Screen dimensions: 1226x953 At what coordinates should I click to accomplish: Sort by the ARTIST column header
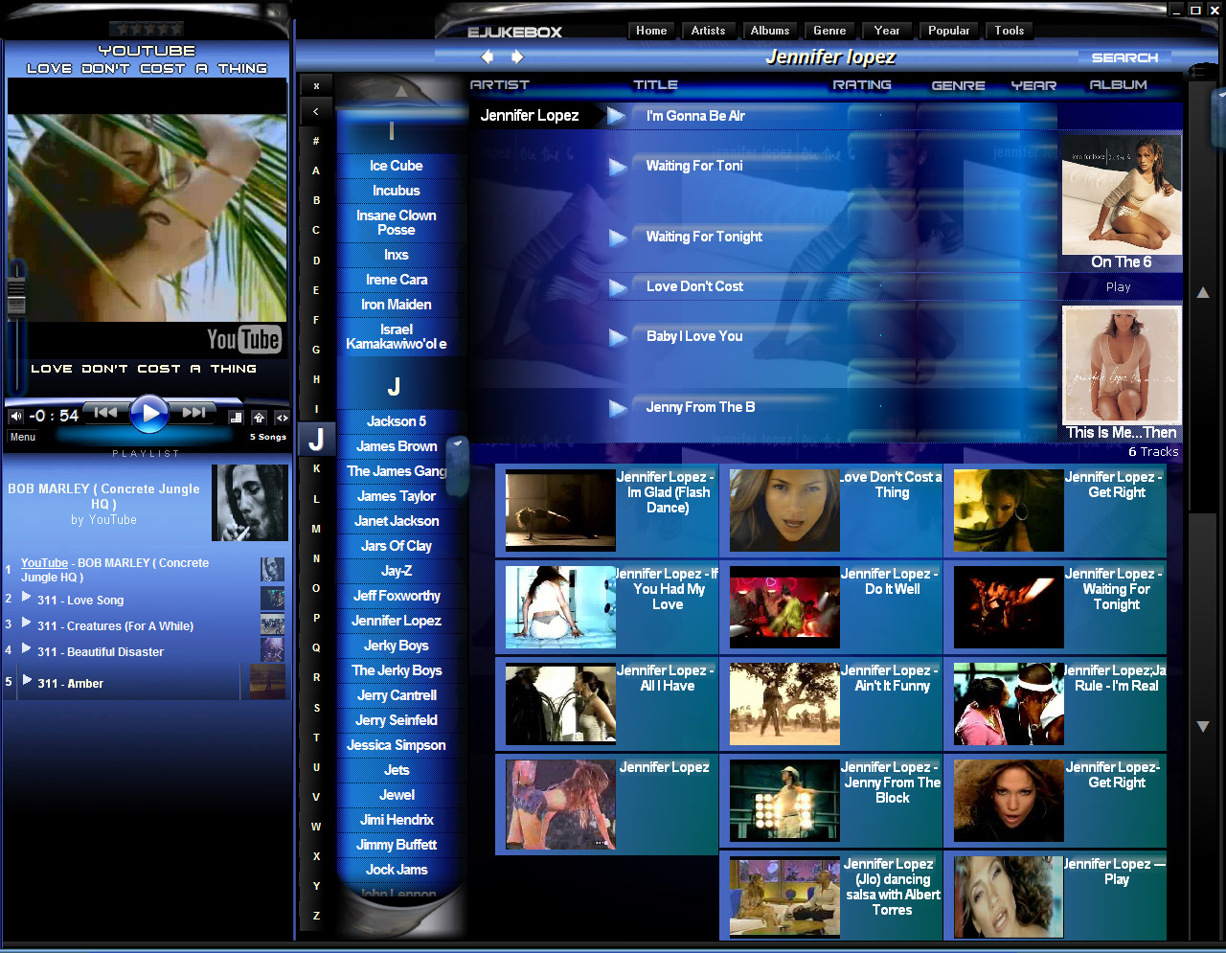[x=499, y=85]
